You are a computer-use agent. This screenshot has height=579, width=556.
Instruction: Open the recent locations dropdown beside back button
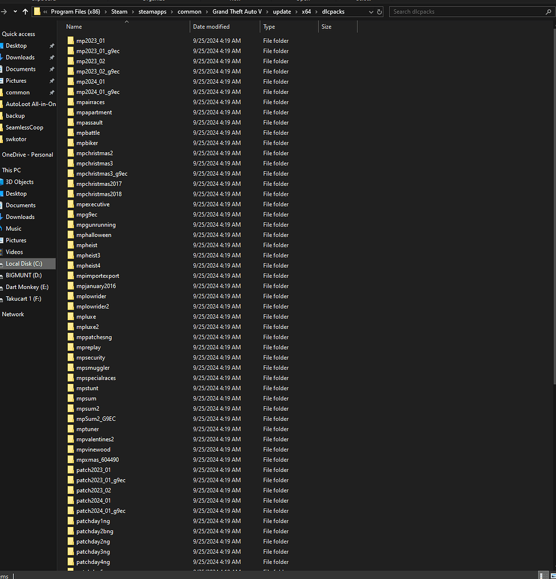(15, 11)
